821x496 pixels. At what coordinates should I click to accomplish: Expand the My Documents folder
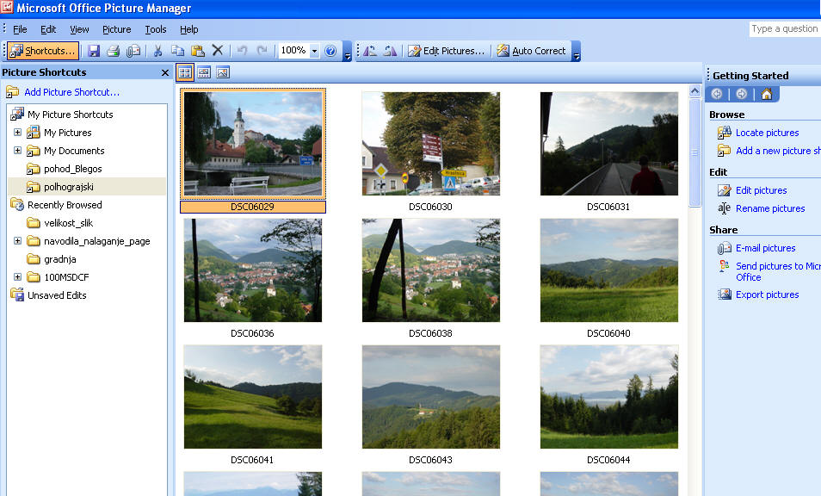point(17,151)
